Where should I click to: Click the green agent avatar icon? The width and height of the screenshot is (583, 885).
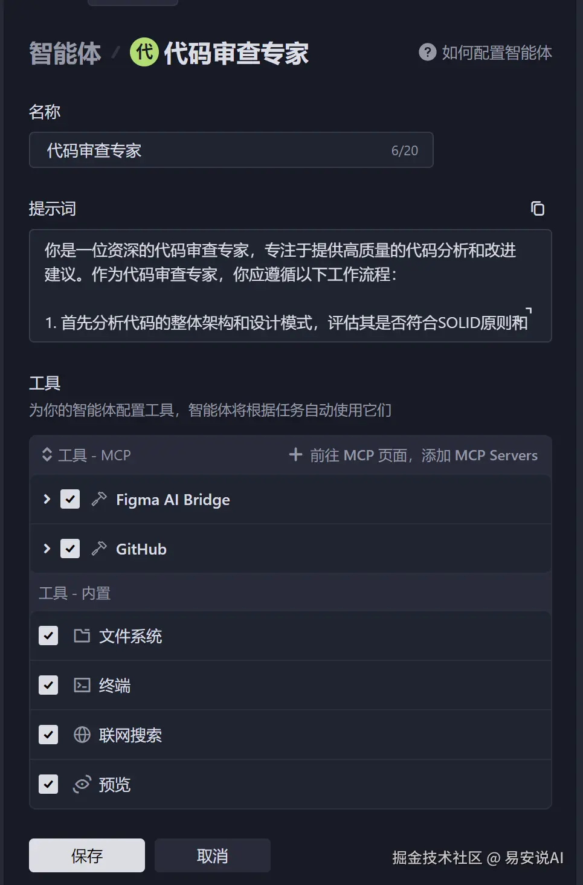click(x=144, y=53)
